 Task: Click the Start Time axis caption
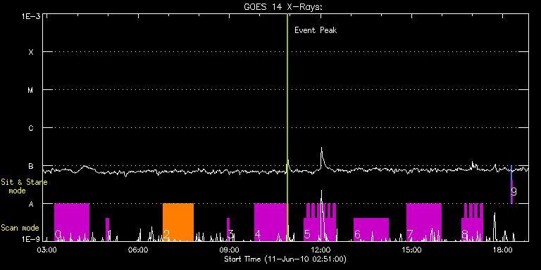click(x=286, y=259)
